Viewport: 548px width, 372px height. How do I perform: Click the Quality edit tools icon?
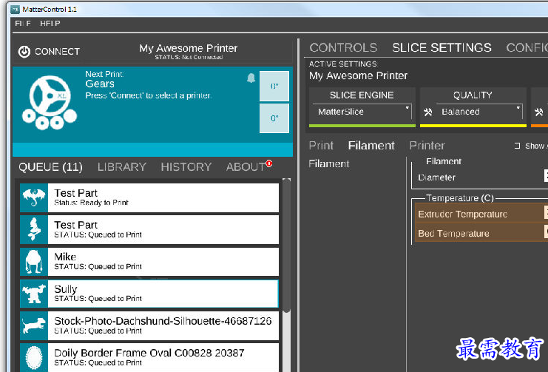tap(427, 112)
